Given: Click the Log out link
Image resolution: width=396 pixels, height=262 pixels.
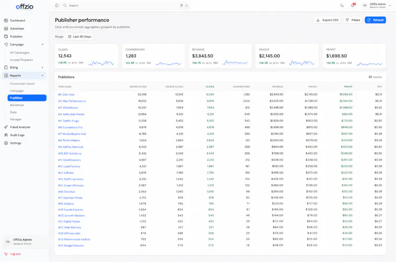Looking at the screenshot, I should (x=15, y=254).
